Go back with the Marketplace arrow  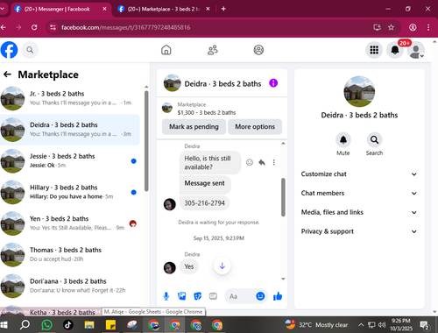[x=7, y=74]
